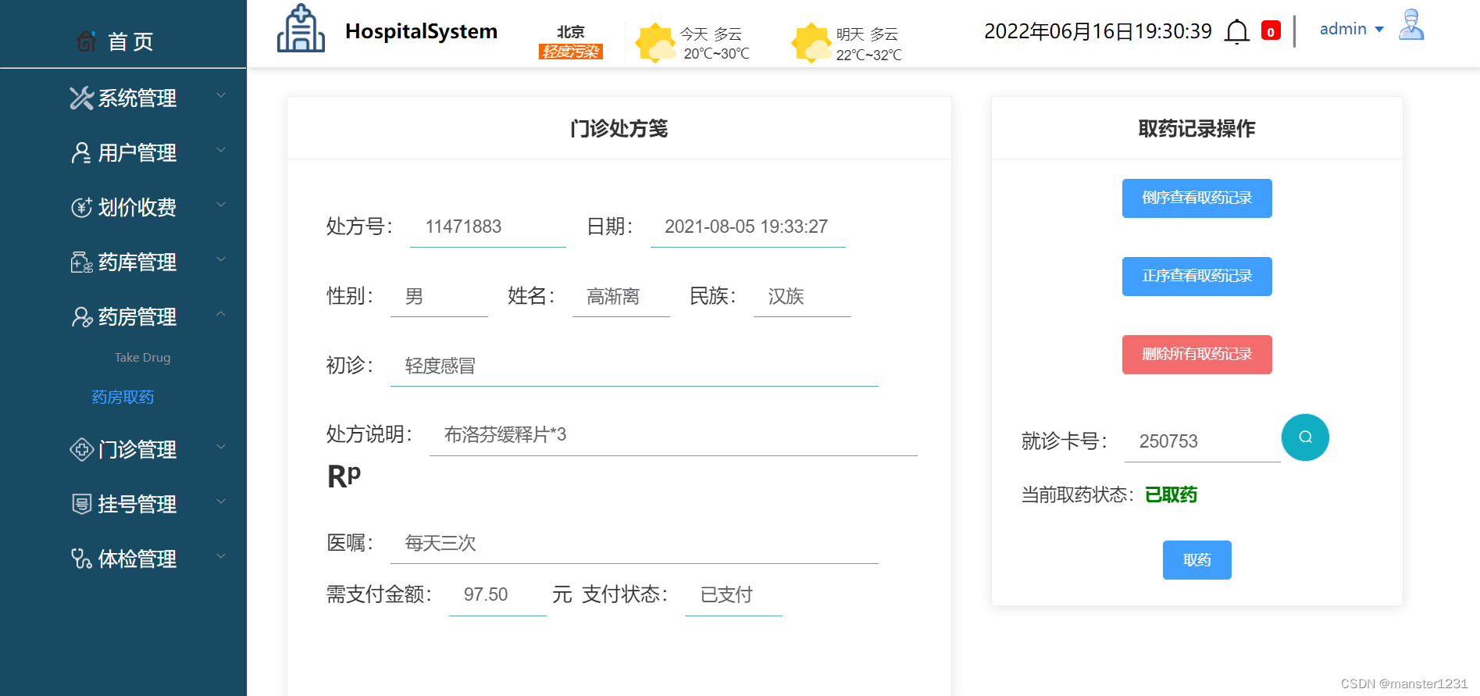This screenshot has height=696, width=1480.
Task: Click the 姓名 field showing 高渐离
Action: [621, 296]
